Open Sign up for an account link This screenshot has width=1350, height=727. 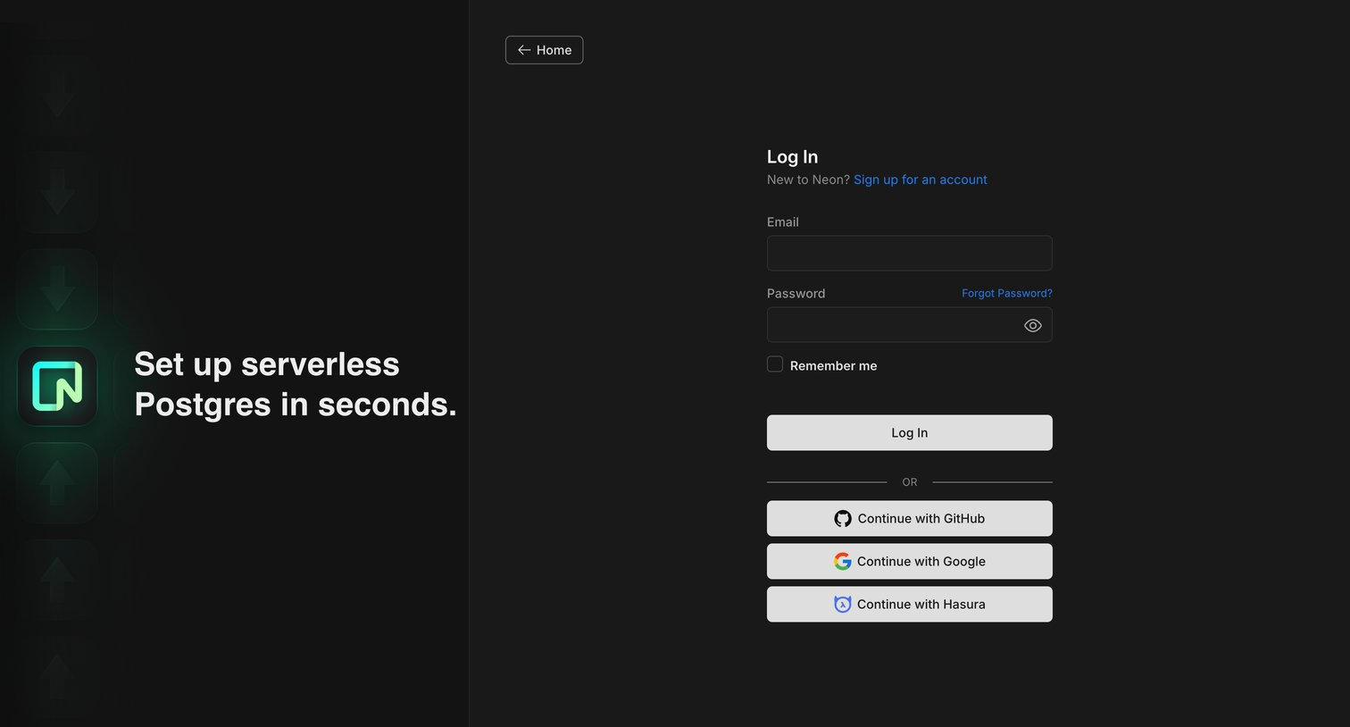920,180
